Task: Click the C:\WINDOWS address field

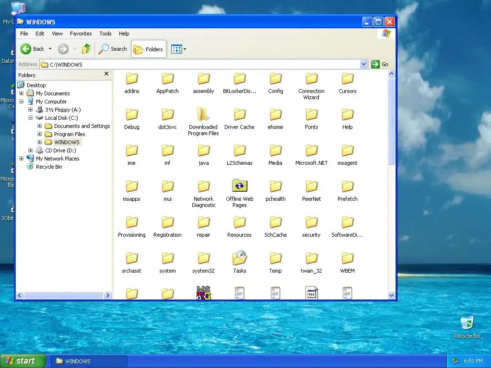Action: pos(200,64)
